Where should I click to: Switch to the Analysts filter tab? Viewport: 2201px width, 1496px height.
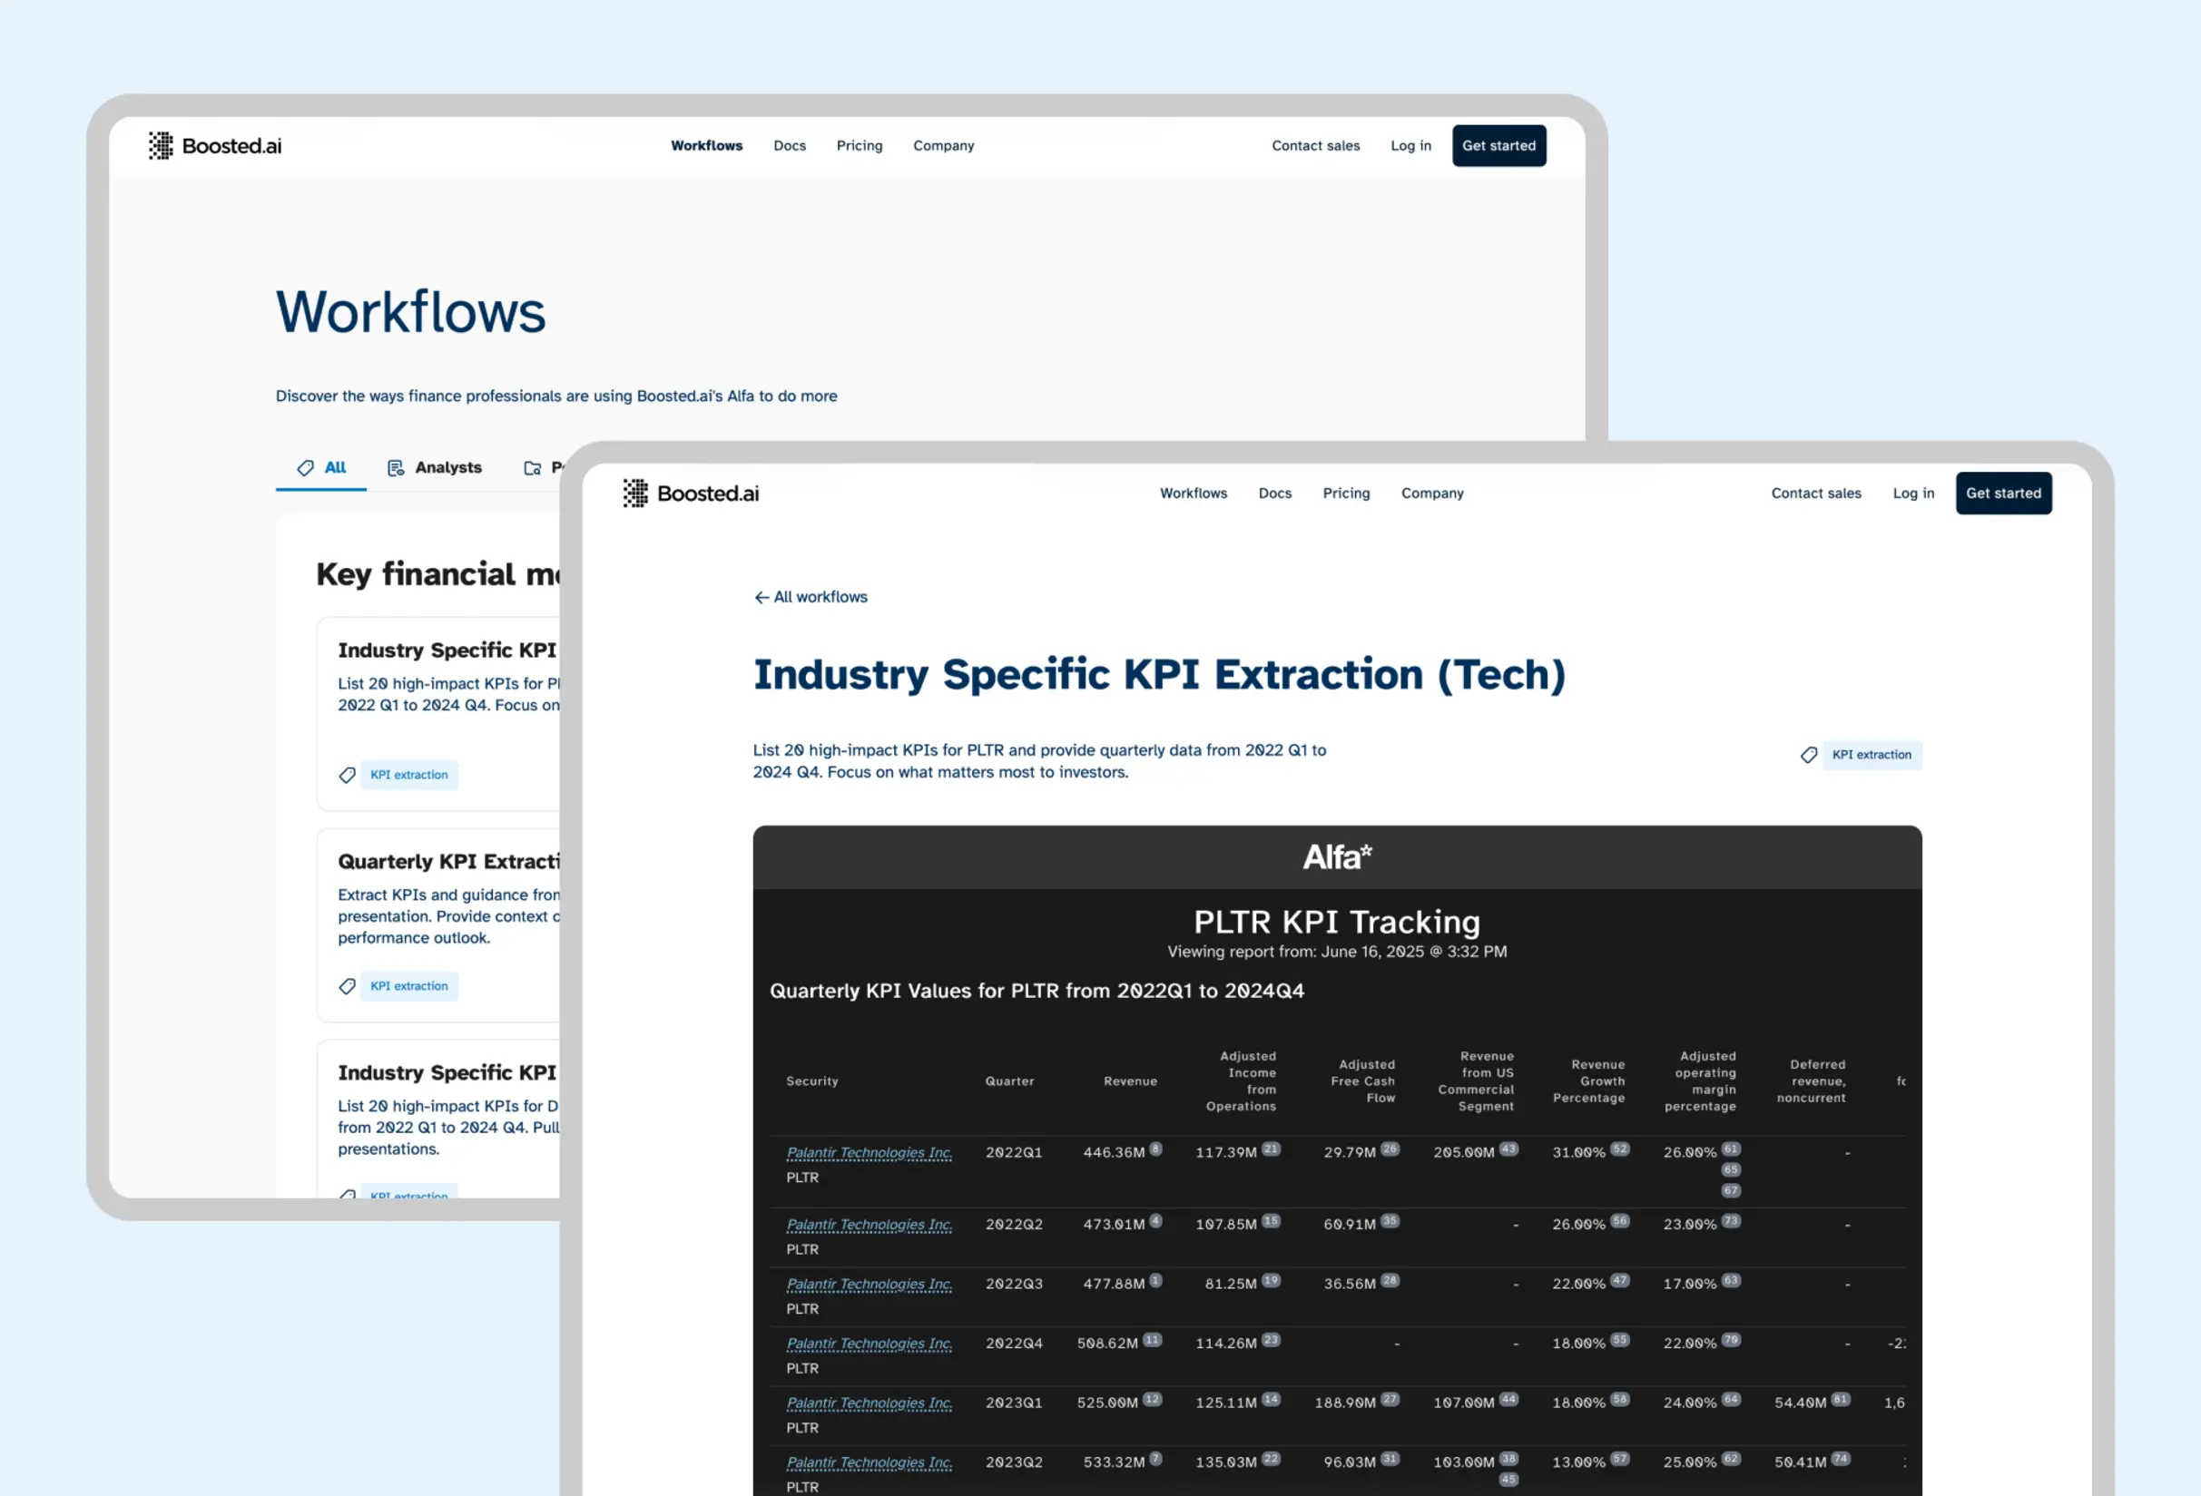click(447, 468)
